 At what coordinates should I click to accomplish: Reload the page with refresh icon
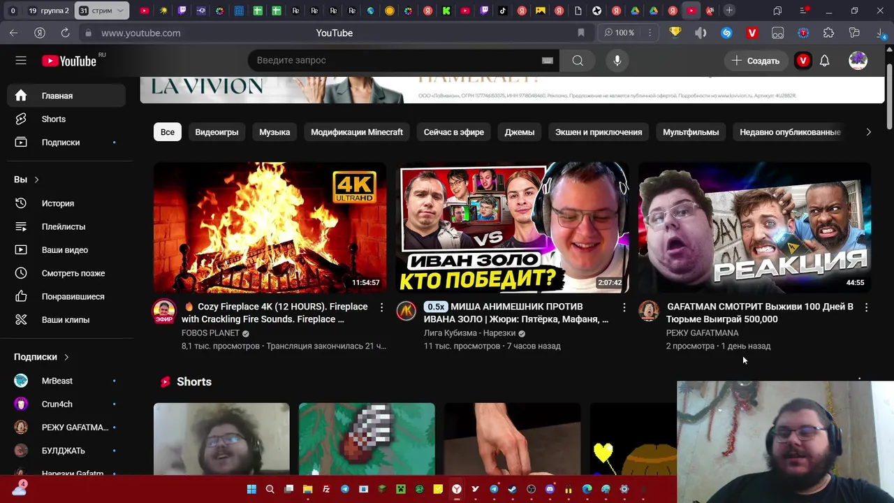pos(65,33)
